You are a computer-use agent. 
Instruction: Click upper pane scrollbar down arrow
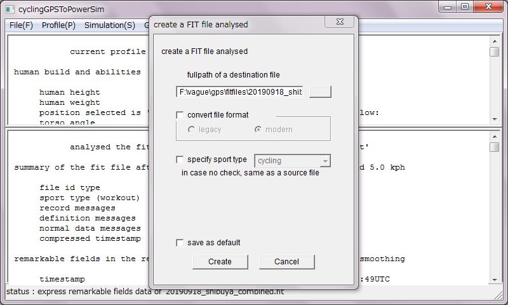[x=495, y=119]
